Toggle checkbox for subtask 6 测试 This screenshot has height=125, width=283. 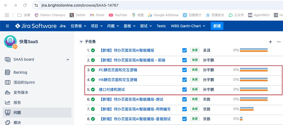185,99
